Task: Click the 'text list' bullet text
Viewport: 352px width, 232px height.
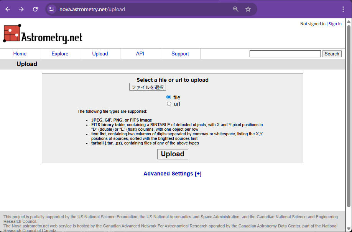Action: [98, 134]
